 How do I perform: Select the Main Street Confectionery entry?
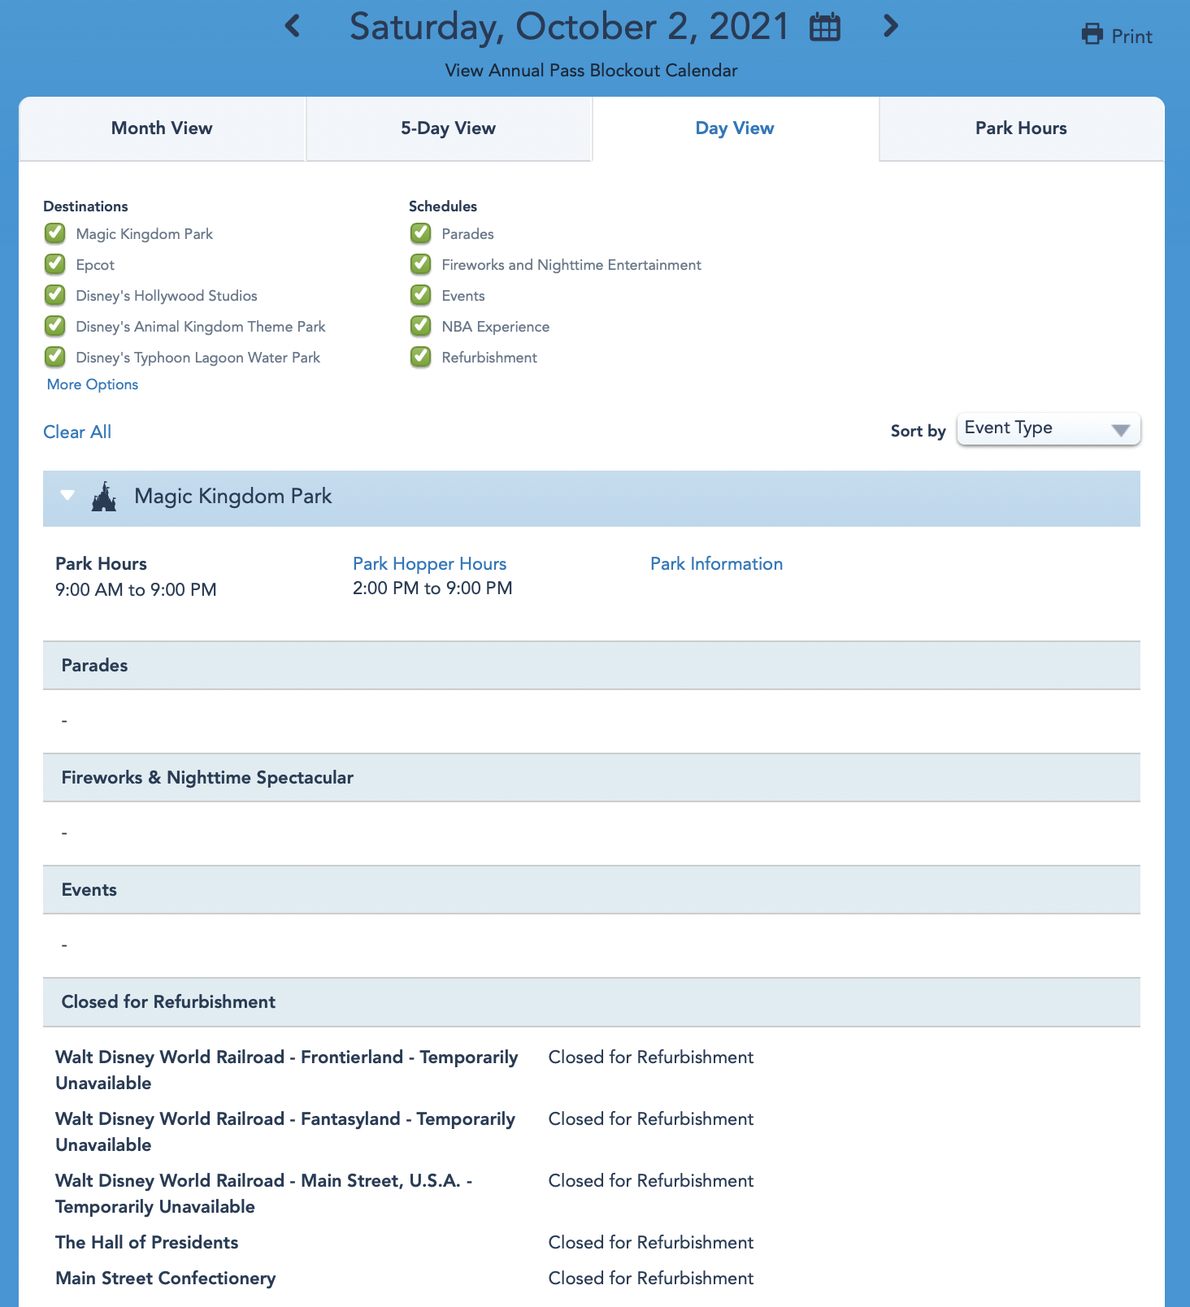[166, 1279]
